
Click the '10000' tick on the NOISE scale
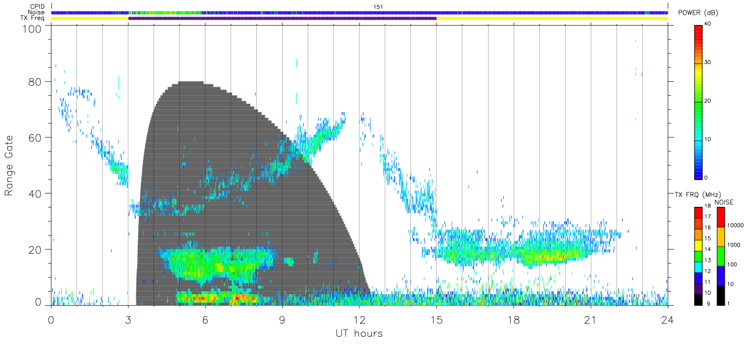(x=736, y=225)
